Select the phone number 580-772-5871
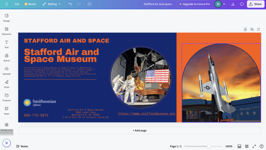Viewport: 266px width, 150px height. point(36,115)
